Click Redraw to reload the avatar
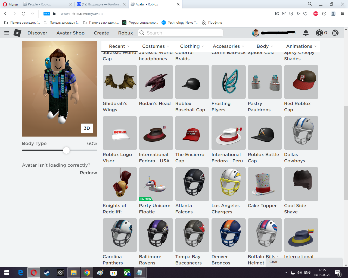Viewport: 348px width, 278px height. tap(88, 173)
